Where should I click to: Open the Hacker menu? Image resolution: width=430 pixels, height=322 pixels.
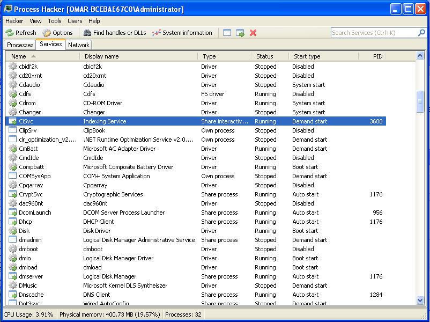point(14,21)
